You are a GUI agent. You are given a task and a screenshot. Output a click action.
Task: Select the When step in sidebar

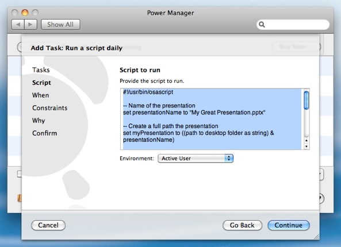tap(40, 95)
